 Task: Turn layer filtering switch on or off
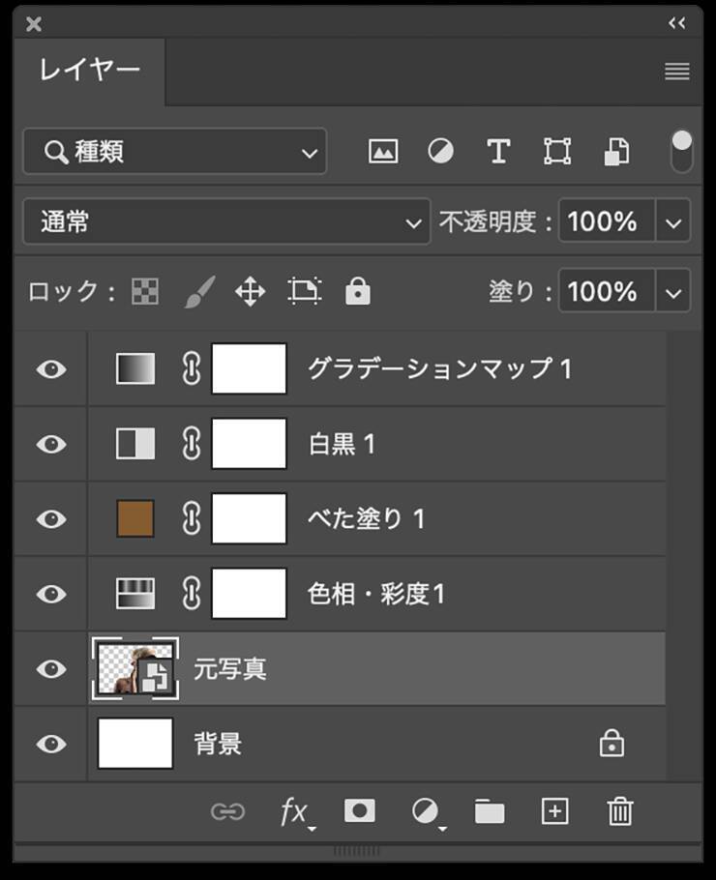682,152
